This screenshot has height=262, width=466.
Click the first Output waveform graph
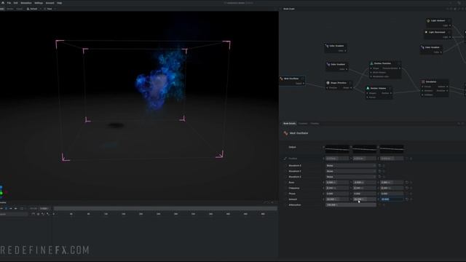pyautogui.click(x=337, y=148)
